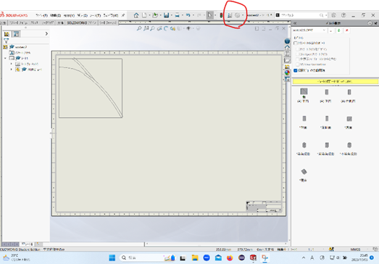Click the yellow drag-views instruction banner
This screenshot has height=264, width=379.
point(335,81)
